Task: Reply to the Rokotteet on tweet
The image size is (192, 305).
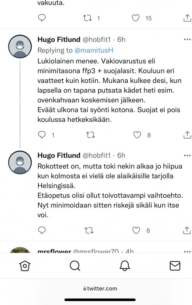Action: coord(42,231)
